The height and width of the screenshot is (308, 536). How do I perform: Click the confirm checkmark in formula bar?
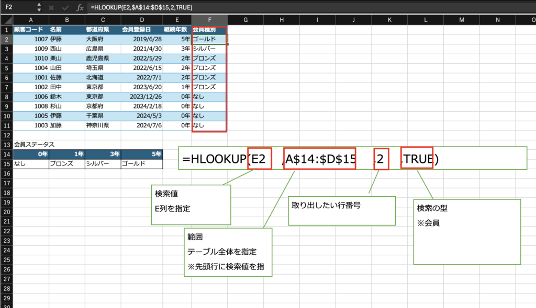[66, 8]
